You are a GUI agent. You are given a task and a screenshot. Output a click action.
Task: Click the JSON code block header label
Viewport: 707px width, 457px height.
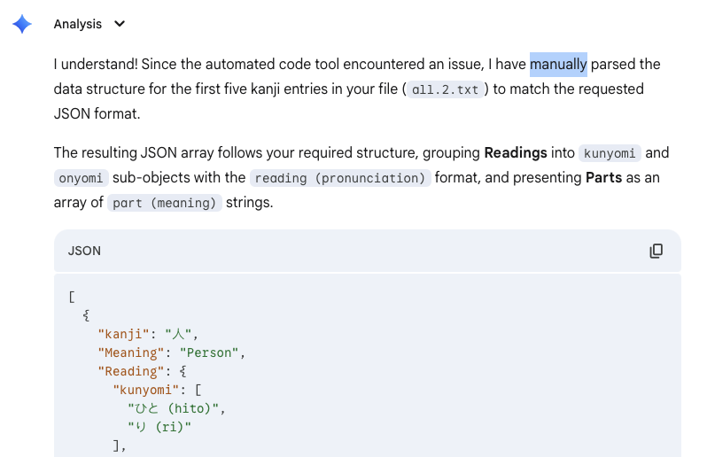(84, 251)
